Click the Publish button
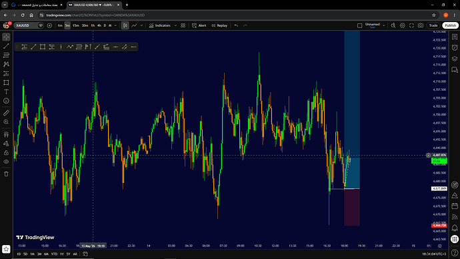The height and width of the screenshot is (259, 460). pos(450,25)
